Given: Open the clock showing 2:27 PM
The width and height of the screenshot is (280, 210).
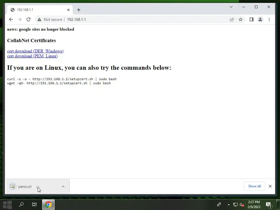Looking at the screenshot, I should pyautogui.click(x=254, y=205).
